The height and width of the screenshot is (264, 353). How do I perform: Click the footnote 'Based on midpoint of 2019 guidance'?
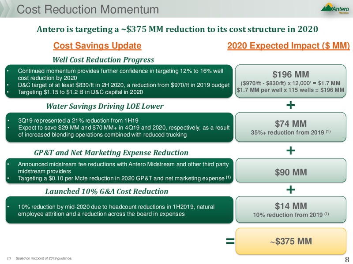tap(44, 258)
